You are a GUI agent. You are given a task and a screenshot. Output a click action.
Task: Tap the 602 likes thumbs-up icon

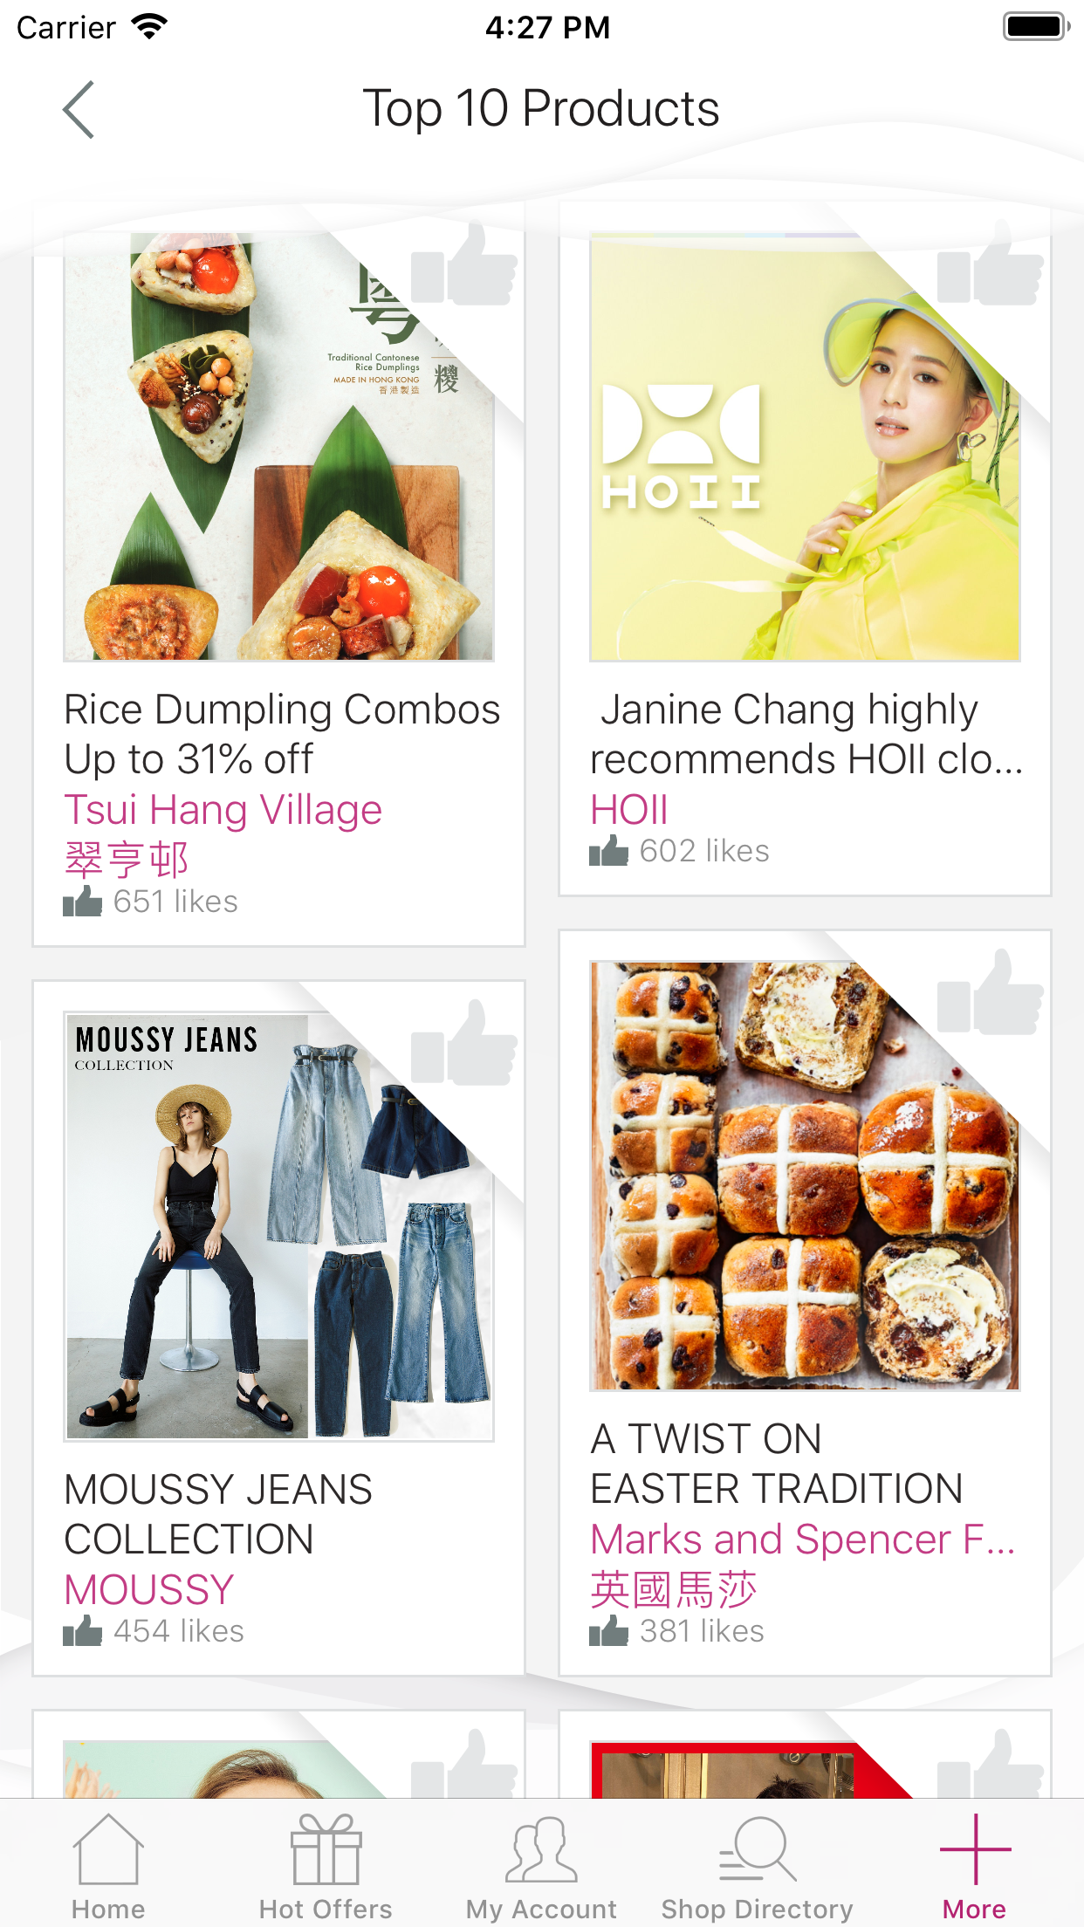(x=609, y=851)
